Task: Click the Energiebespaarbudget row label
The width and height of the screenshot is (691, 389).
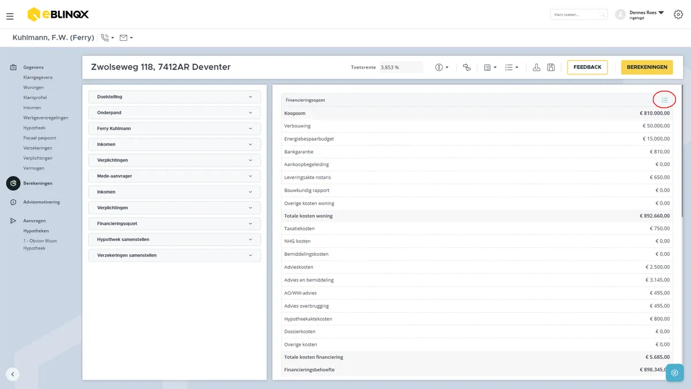Action: 309,139
